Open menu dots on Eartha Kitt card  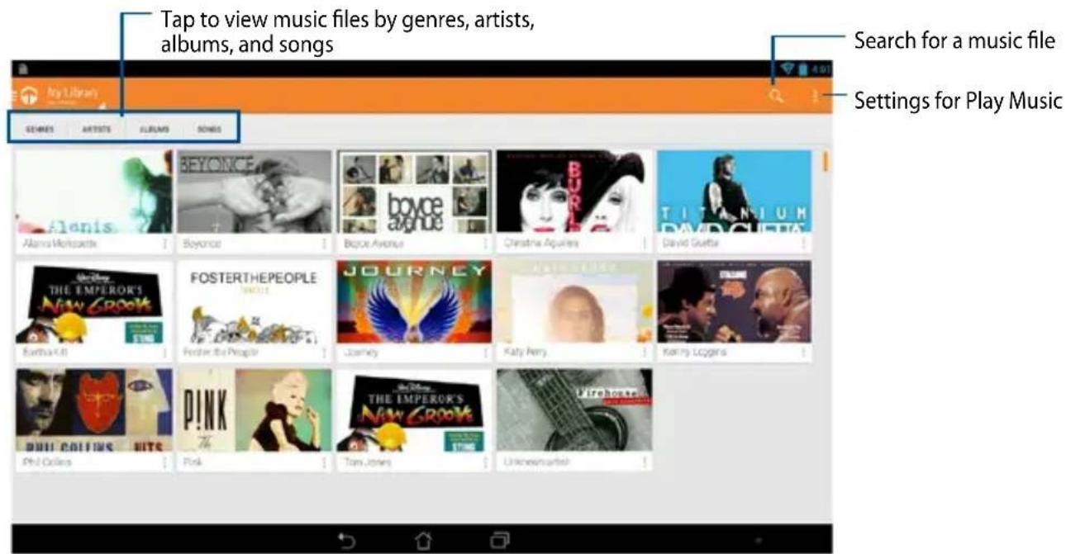[x=164, y=353]
